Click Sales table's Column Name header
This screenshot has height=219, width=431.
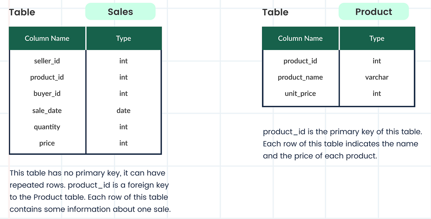47,38
